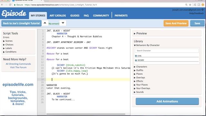Place cursor on empty line 18

(x=88, y=80)
